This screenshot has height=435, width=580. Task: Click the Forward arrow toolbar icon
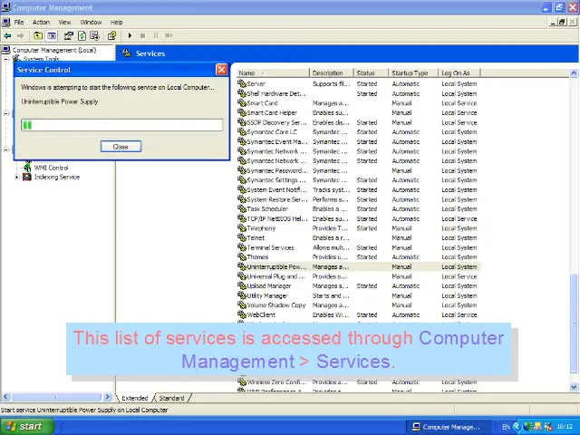tap(20, 35)
